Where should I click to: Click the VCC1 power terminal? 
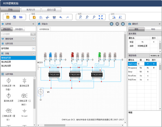click(x=39, y=68)
